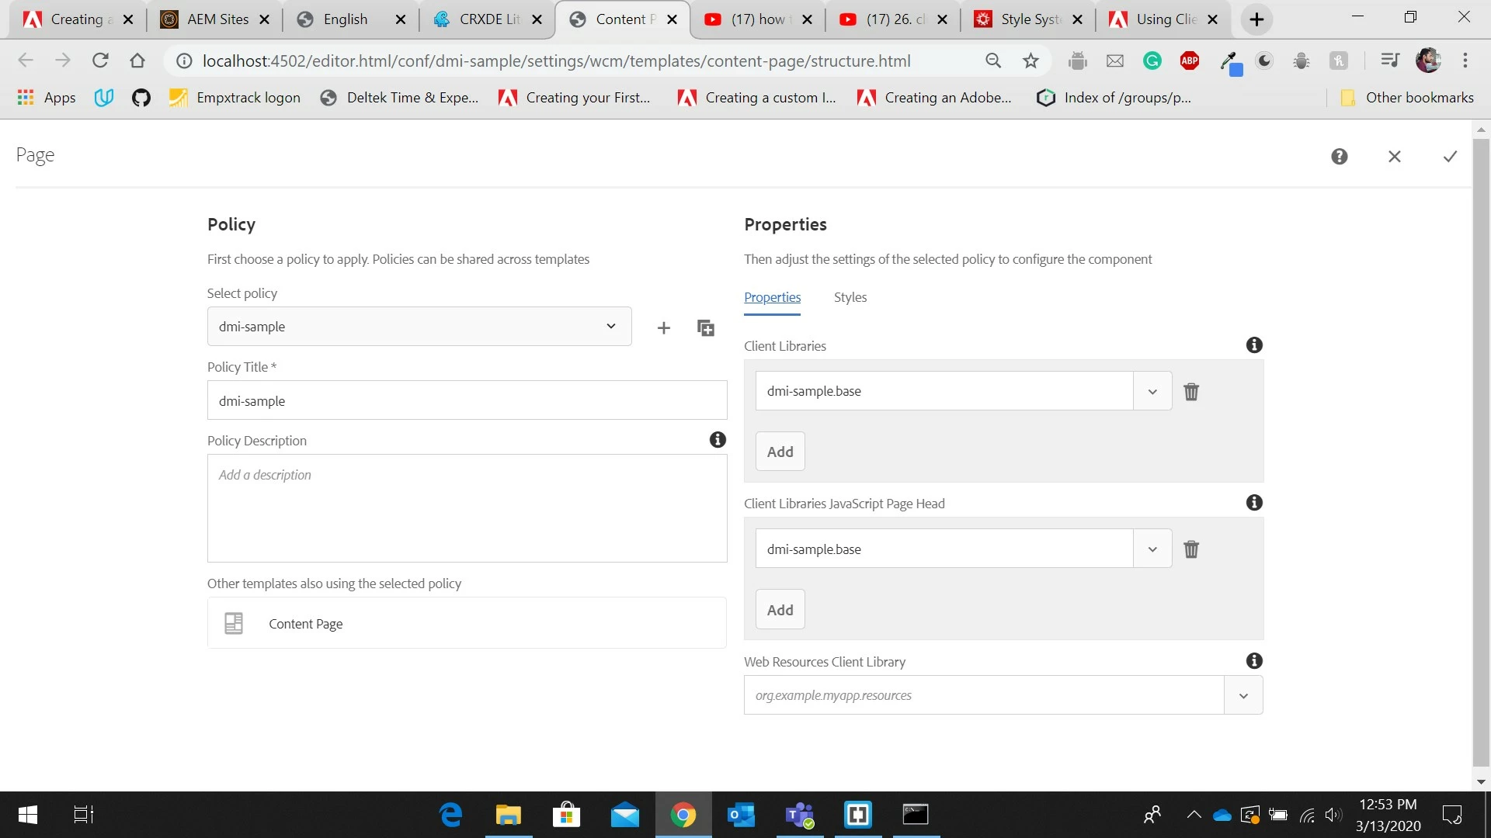This screenshot has width=1491, height=838.
Task: Delete the JavaScript Page Head library entry
Action: coord(1190,549)
